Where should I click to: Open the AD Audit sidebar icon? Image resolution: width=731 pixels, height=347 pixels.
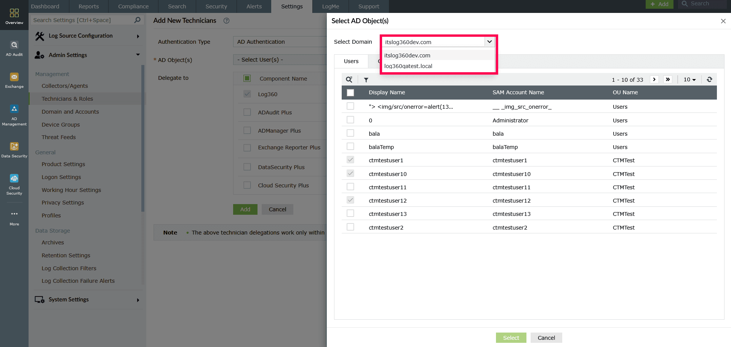14,49
